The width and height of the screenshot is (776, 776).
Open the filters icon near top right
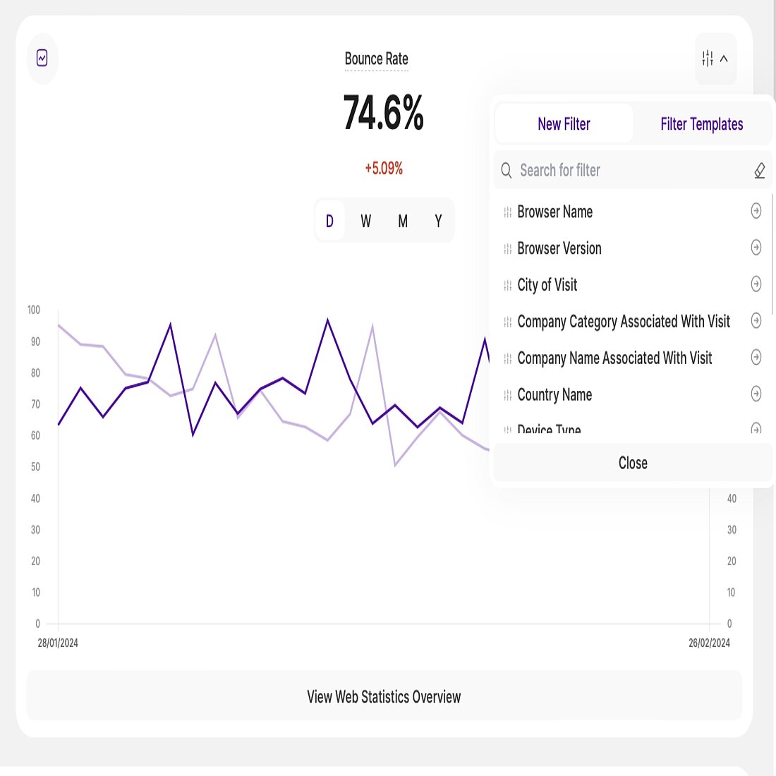point(706,59)
